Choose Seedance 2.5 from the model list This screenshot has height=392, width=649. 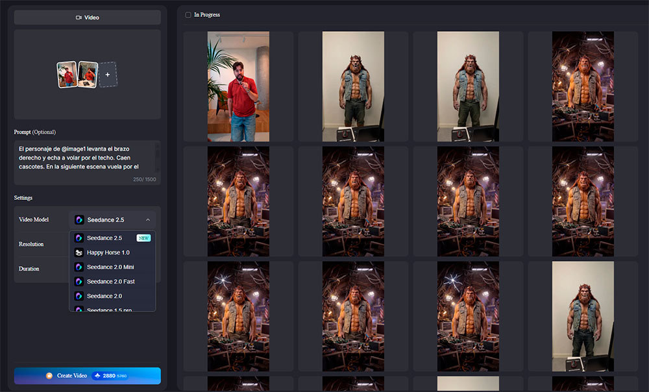click(x=112, y=238)
